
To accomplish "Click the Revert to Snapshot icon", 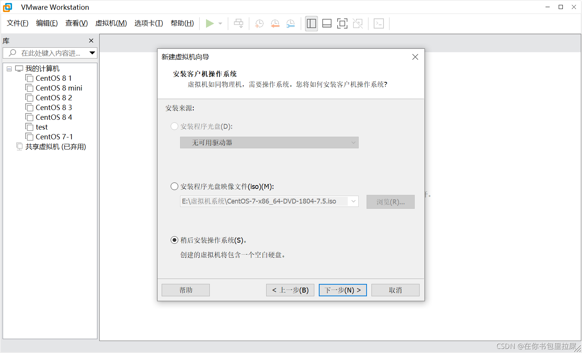I will [x=275, y=24].
